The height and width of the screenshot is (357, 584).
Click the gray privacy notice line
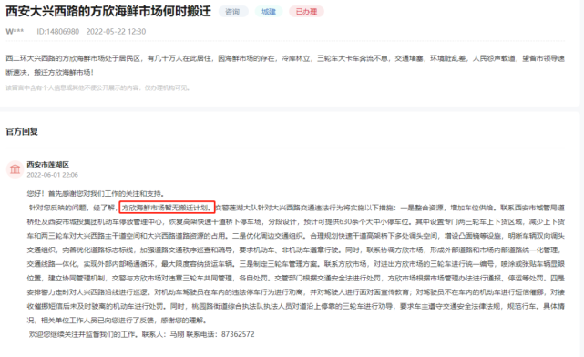click(x=98, y=87)
